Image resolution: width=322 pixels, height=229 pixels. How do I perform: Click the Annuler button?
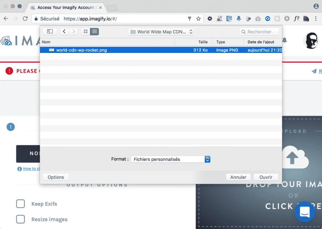238,177
